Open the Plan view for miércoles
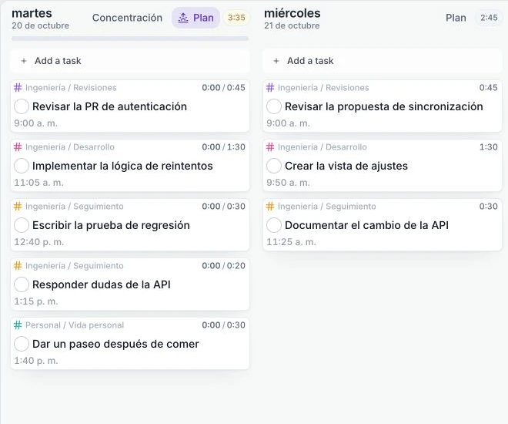 point(456,18)
